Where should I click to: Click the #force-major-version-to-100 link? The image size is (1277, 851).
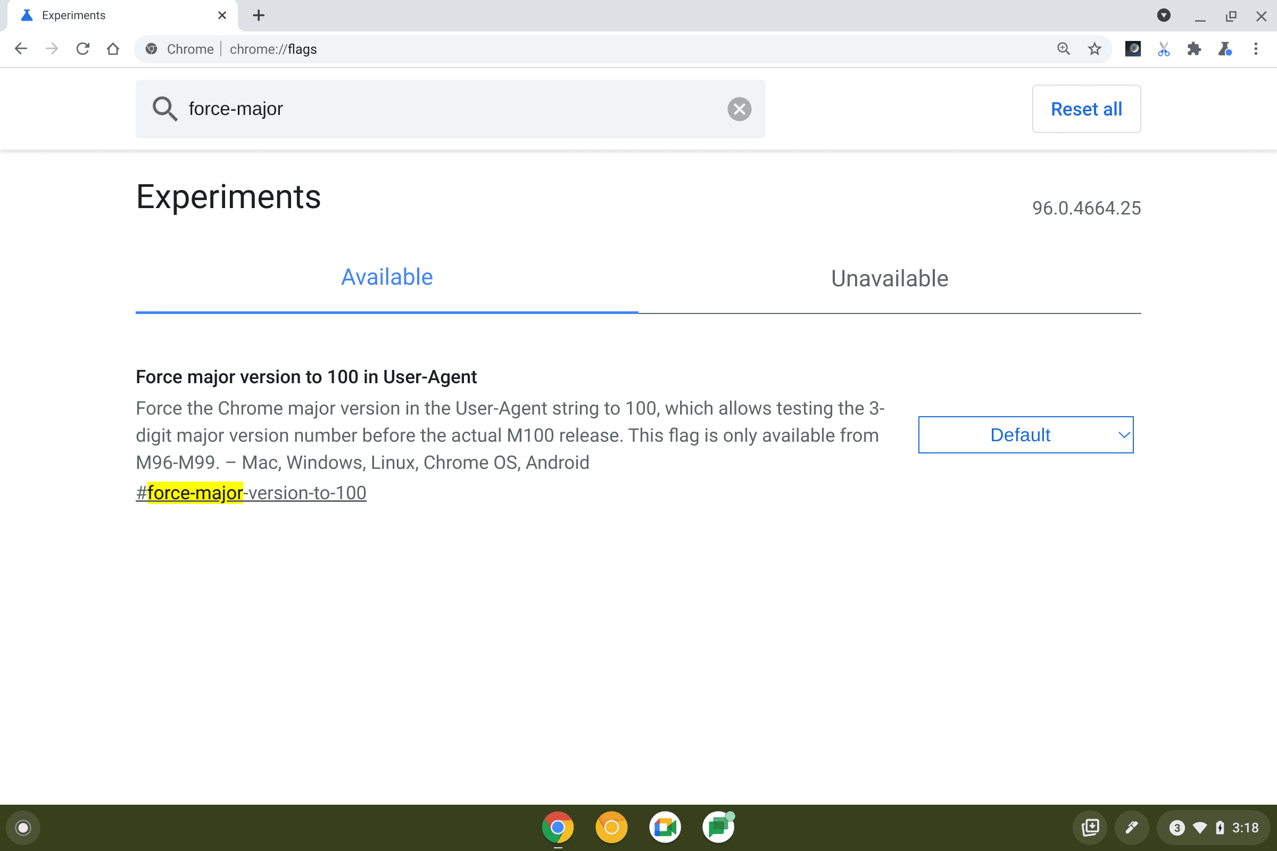click(251, 492)
